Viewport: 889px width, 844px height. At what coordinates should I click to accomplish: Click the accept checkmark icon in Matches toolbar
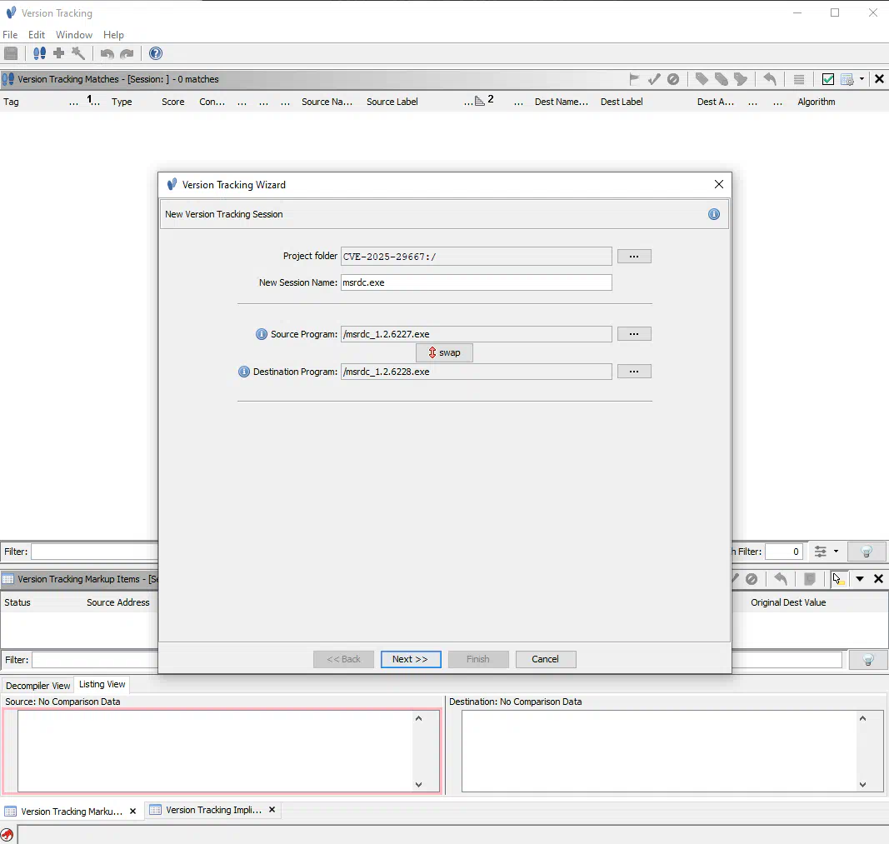654,79
